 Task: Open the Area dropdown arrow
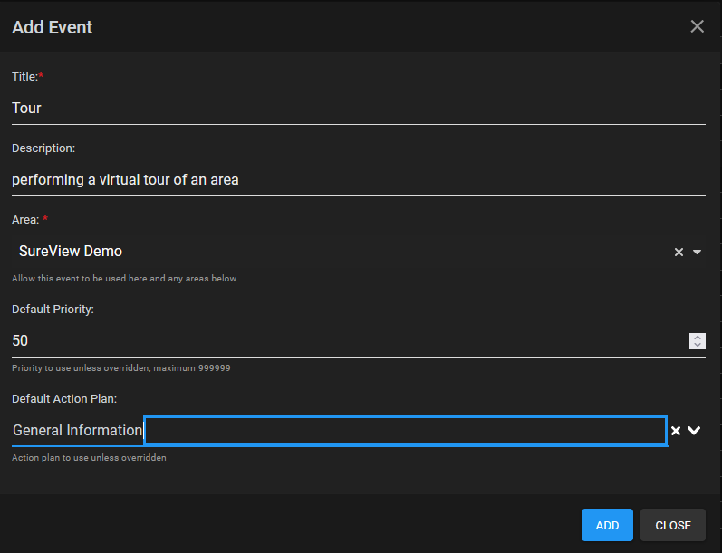coord(698,253)
